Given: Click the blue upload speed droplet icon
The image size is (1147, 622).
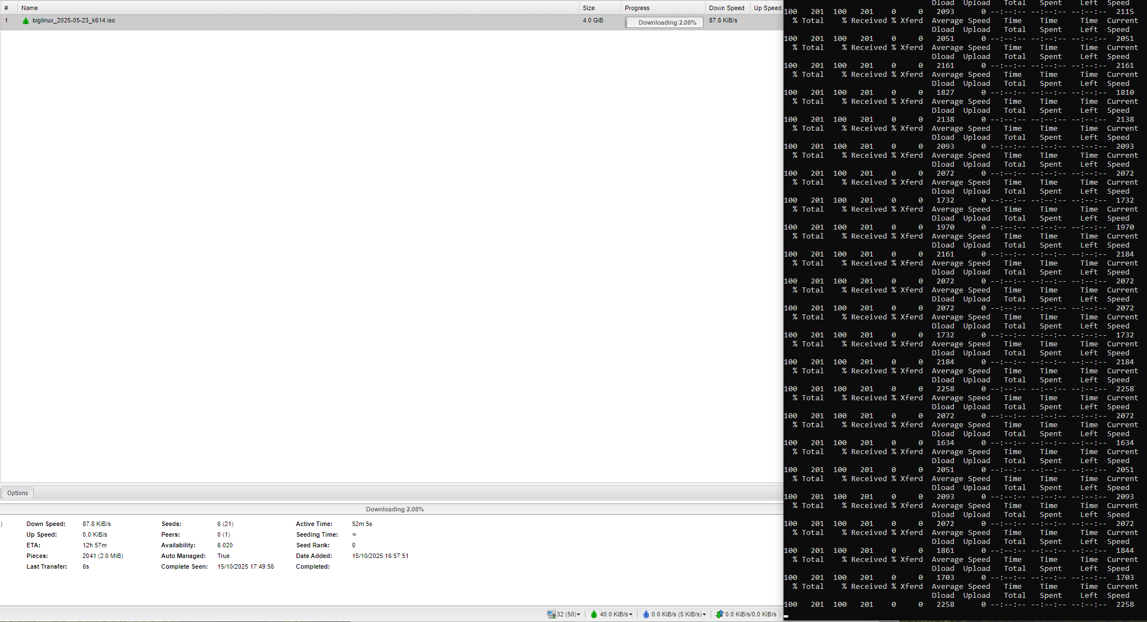Looking at the screenshot, I should point(646,614).
